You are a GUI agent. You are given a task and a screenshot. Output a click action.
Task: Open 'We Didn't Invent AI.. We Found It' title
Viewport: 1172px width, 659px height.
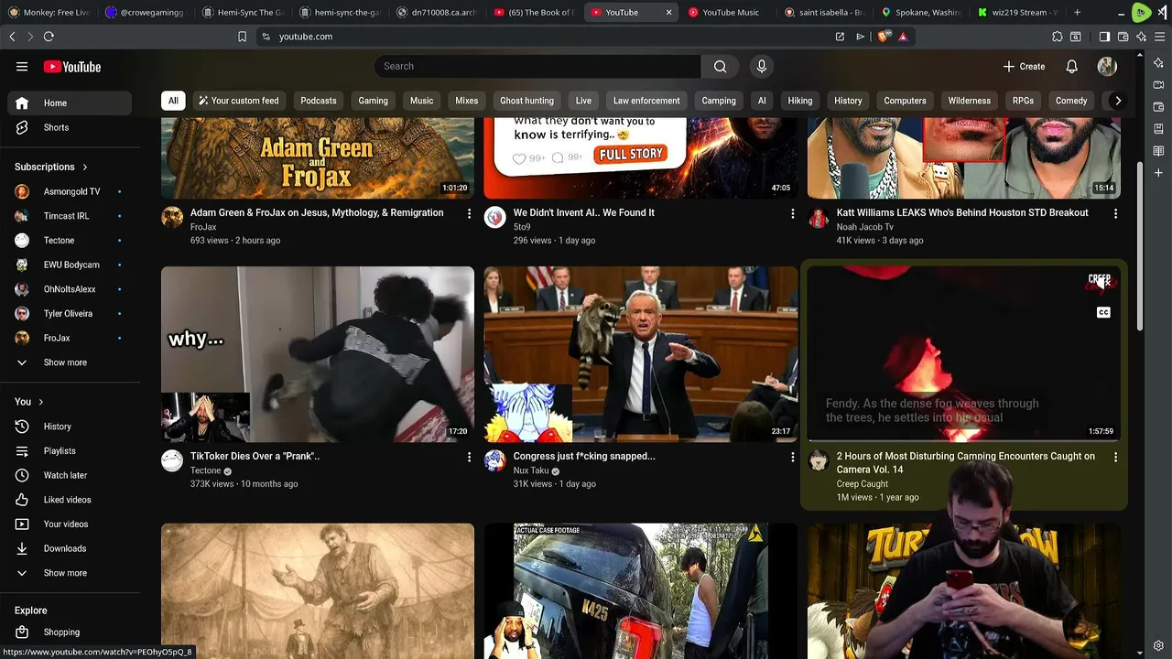pyautogui.click(x=584, y=213)
